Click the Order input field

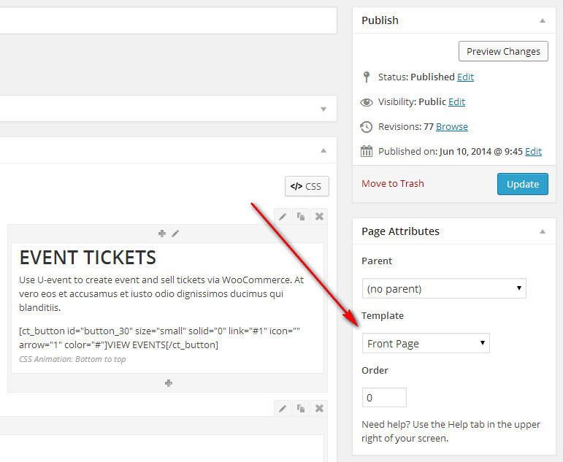click(x=384, y=398)
